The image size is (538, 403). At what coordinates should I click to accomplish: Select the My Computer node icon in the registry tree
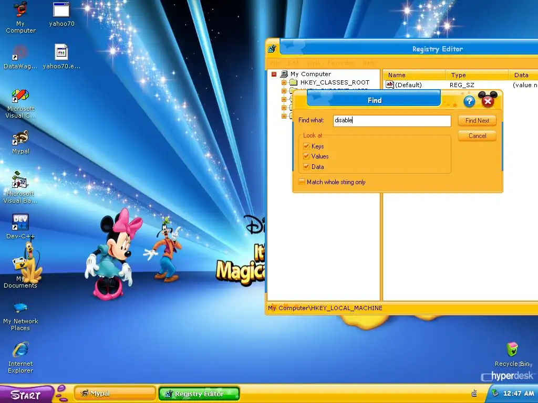click(x=284, y=73)
